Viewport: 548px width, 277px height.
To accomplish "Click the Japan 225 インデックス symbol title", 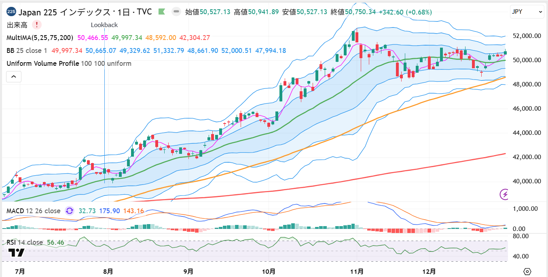I will click(x=85, y=12).
